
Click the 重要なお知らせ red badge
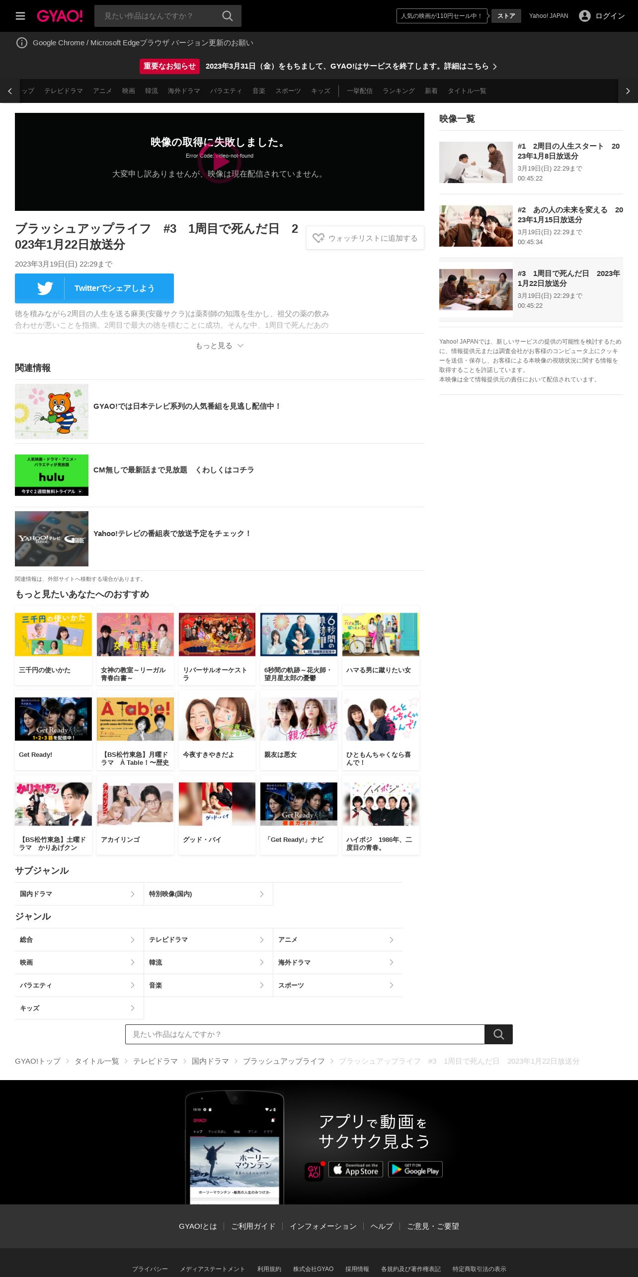click(x=169, y=66)
